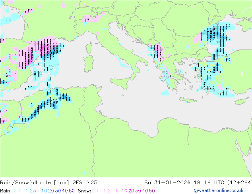Pick the rain legend value 40
The height and width of the screenshot is (194, 252).
click(65, 191)
